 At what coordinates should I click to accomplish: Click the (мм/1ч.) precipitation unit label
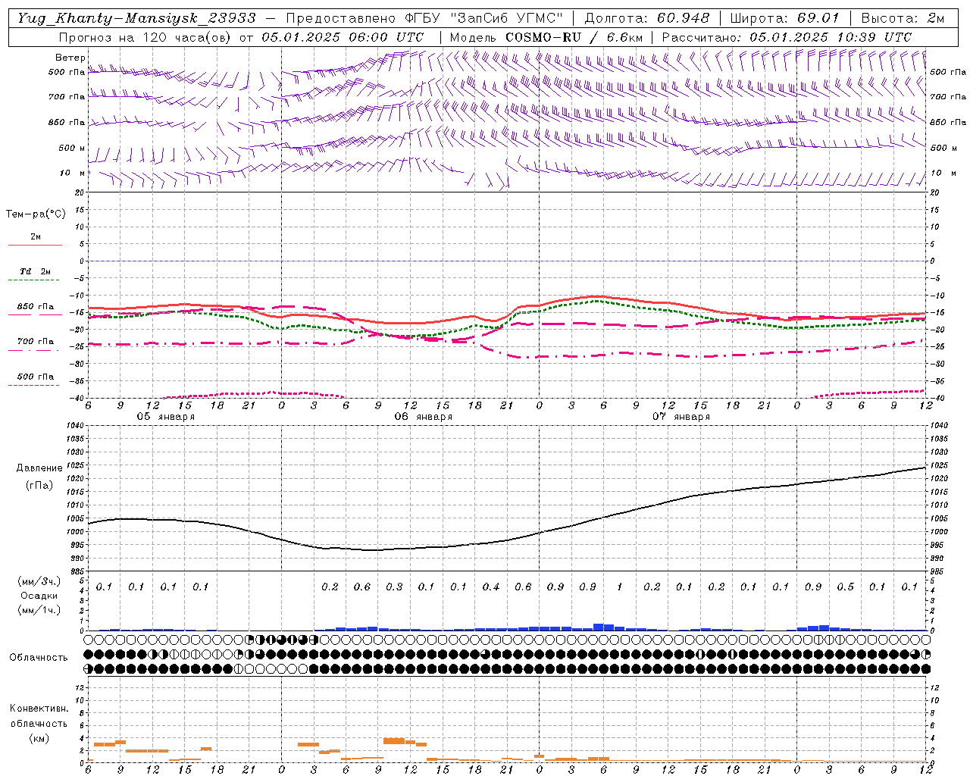pyautogui.click(x=39, y=610)
